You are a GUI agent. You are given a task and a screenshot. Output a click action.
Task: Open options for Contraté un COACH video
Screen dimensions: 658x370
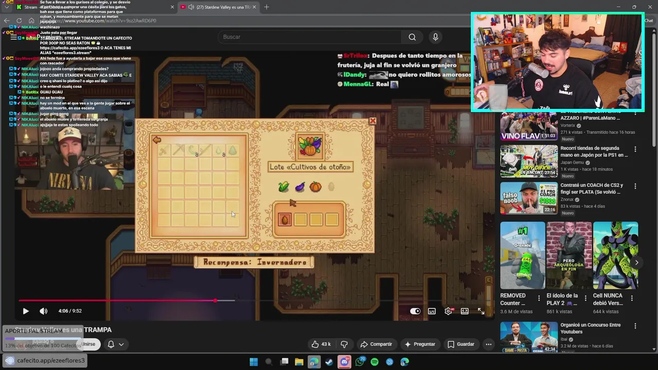coord(635,186)
